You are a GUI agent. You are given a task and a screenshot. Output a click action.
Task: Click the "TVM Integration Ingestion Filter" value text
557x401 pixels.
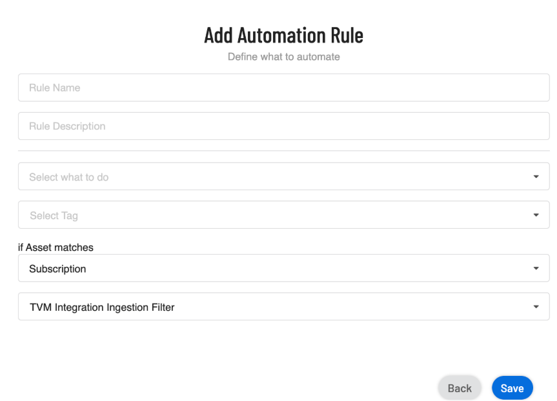click(102, 308)
